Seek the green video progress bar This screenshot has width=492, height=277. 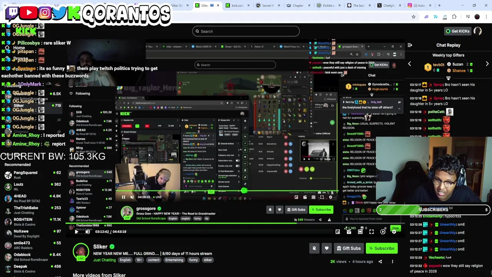click(234, 223)
